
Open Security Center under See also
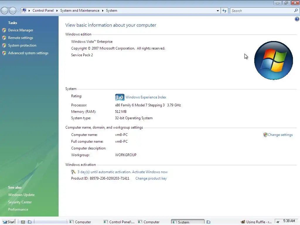point(20,202)
